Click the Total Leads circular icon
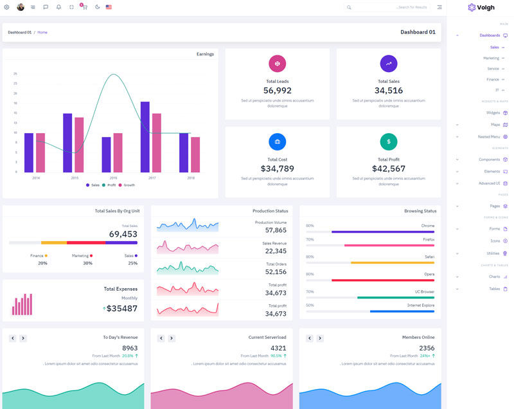514x409 pixels. tap(277, 64)
